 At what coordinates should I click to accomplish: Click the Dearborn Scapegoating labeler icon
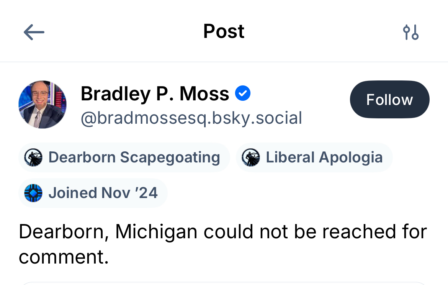pos(33,157)
